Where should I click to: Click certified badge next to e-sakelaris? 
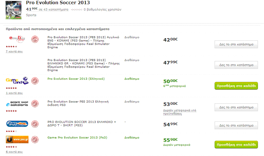pyautogui.click(x=35, y=104)
